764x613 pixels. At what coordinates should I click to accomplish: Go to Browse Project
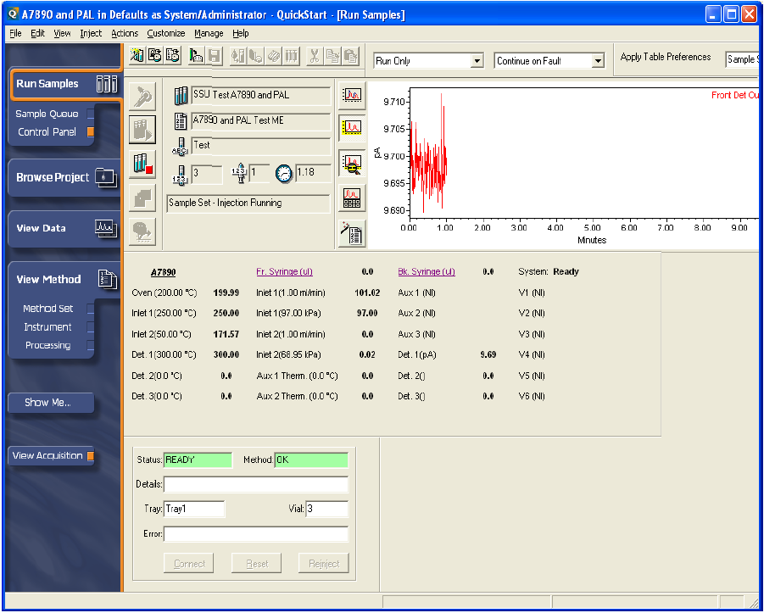click(64, 177)
